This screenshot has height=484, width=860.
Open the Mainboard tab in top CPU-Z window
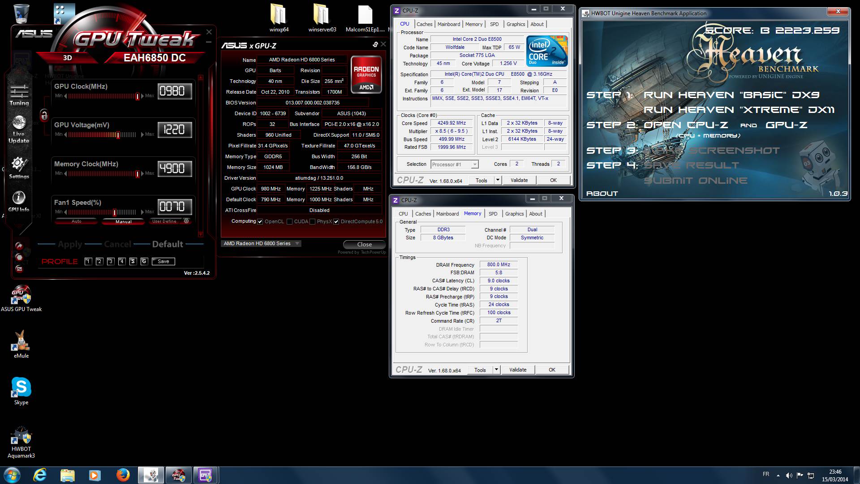coord(448,24)
